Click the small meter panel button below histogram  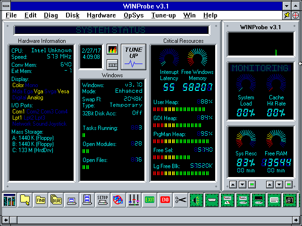pyautogui.click(x=112, y=65)
